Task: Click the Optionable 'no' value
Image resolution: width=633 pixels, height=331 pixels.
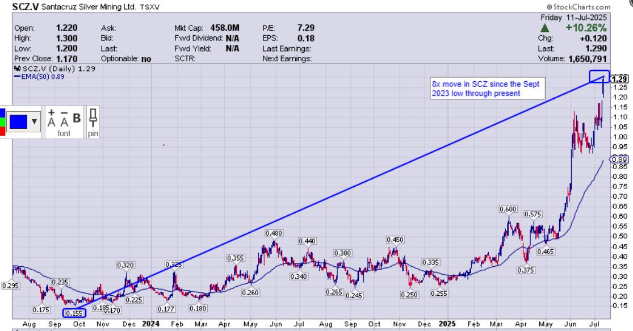Action: [x=146, y=59]
